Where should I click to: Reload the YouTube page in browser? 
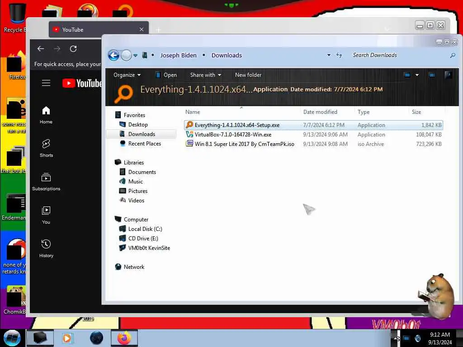(x=73, y=49)
